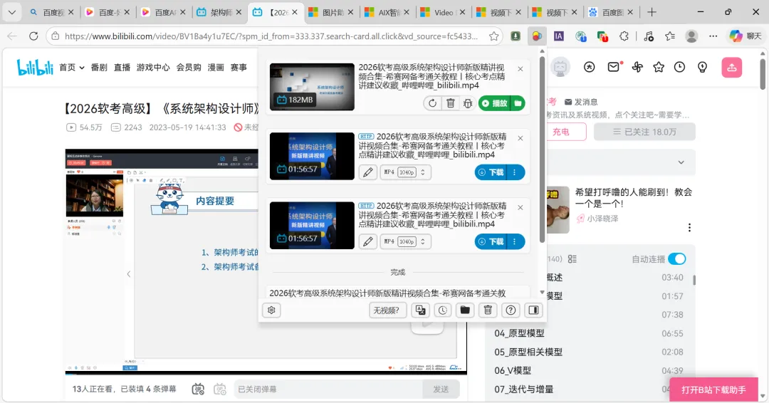Open downloads folder from popup footer
Viewport: 769px width, 403px height.
[x=465, y=310]
